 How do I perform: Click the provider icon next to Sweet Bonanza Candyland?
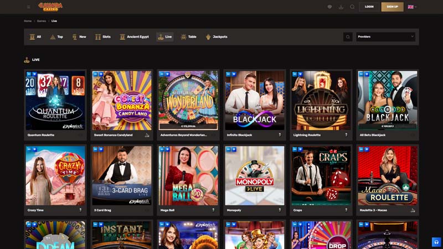pyautogui.click(x=147, y=135)
